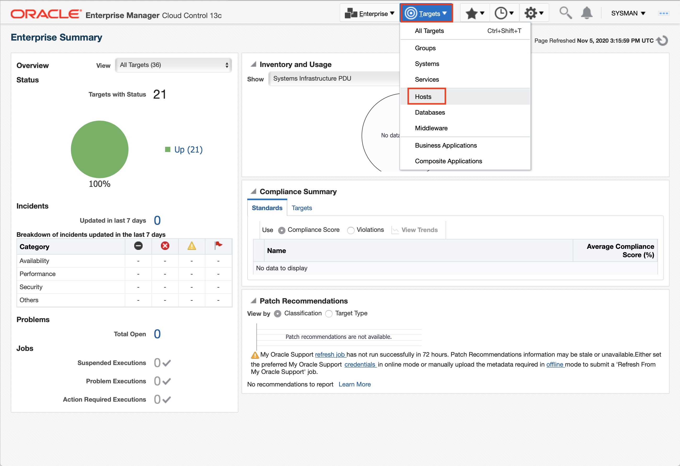
Task: Click the accessibility dots icon at top right
Action: coord(663,13)
